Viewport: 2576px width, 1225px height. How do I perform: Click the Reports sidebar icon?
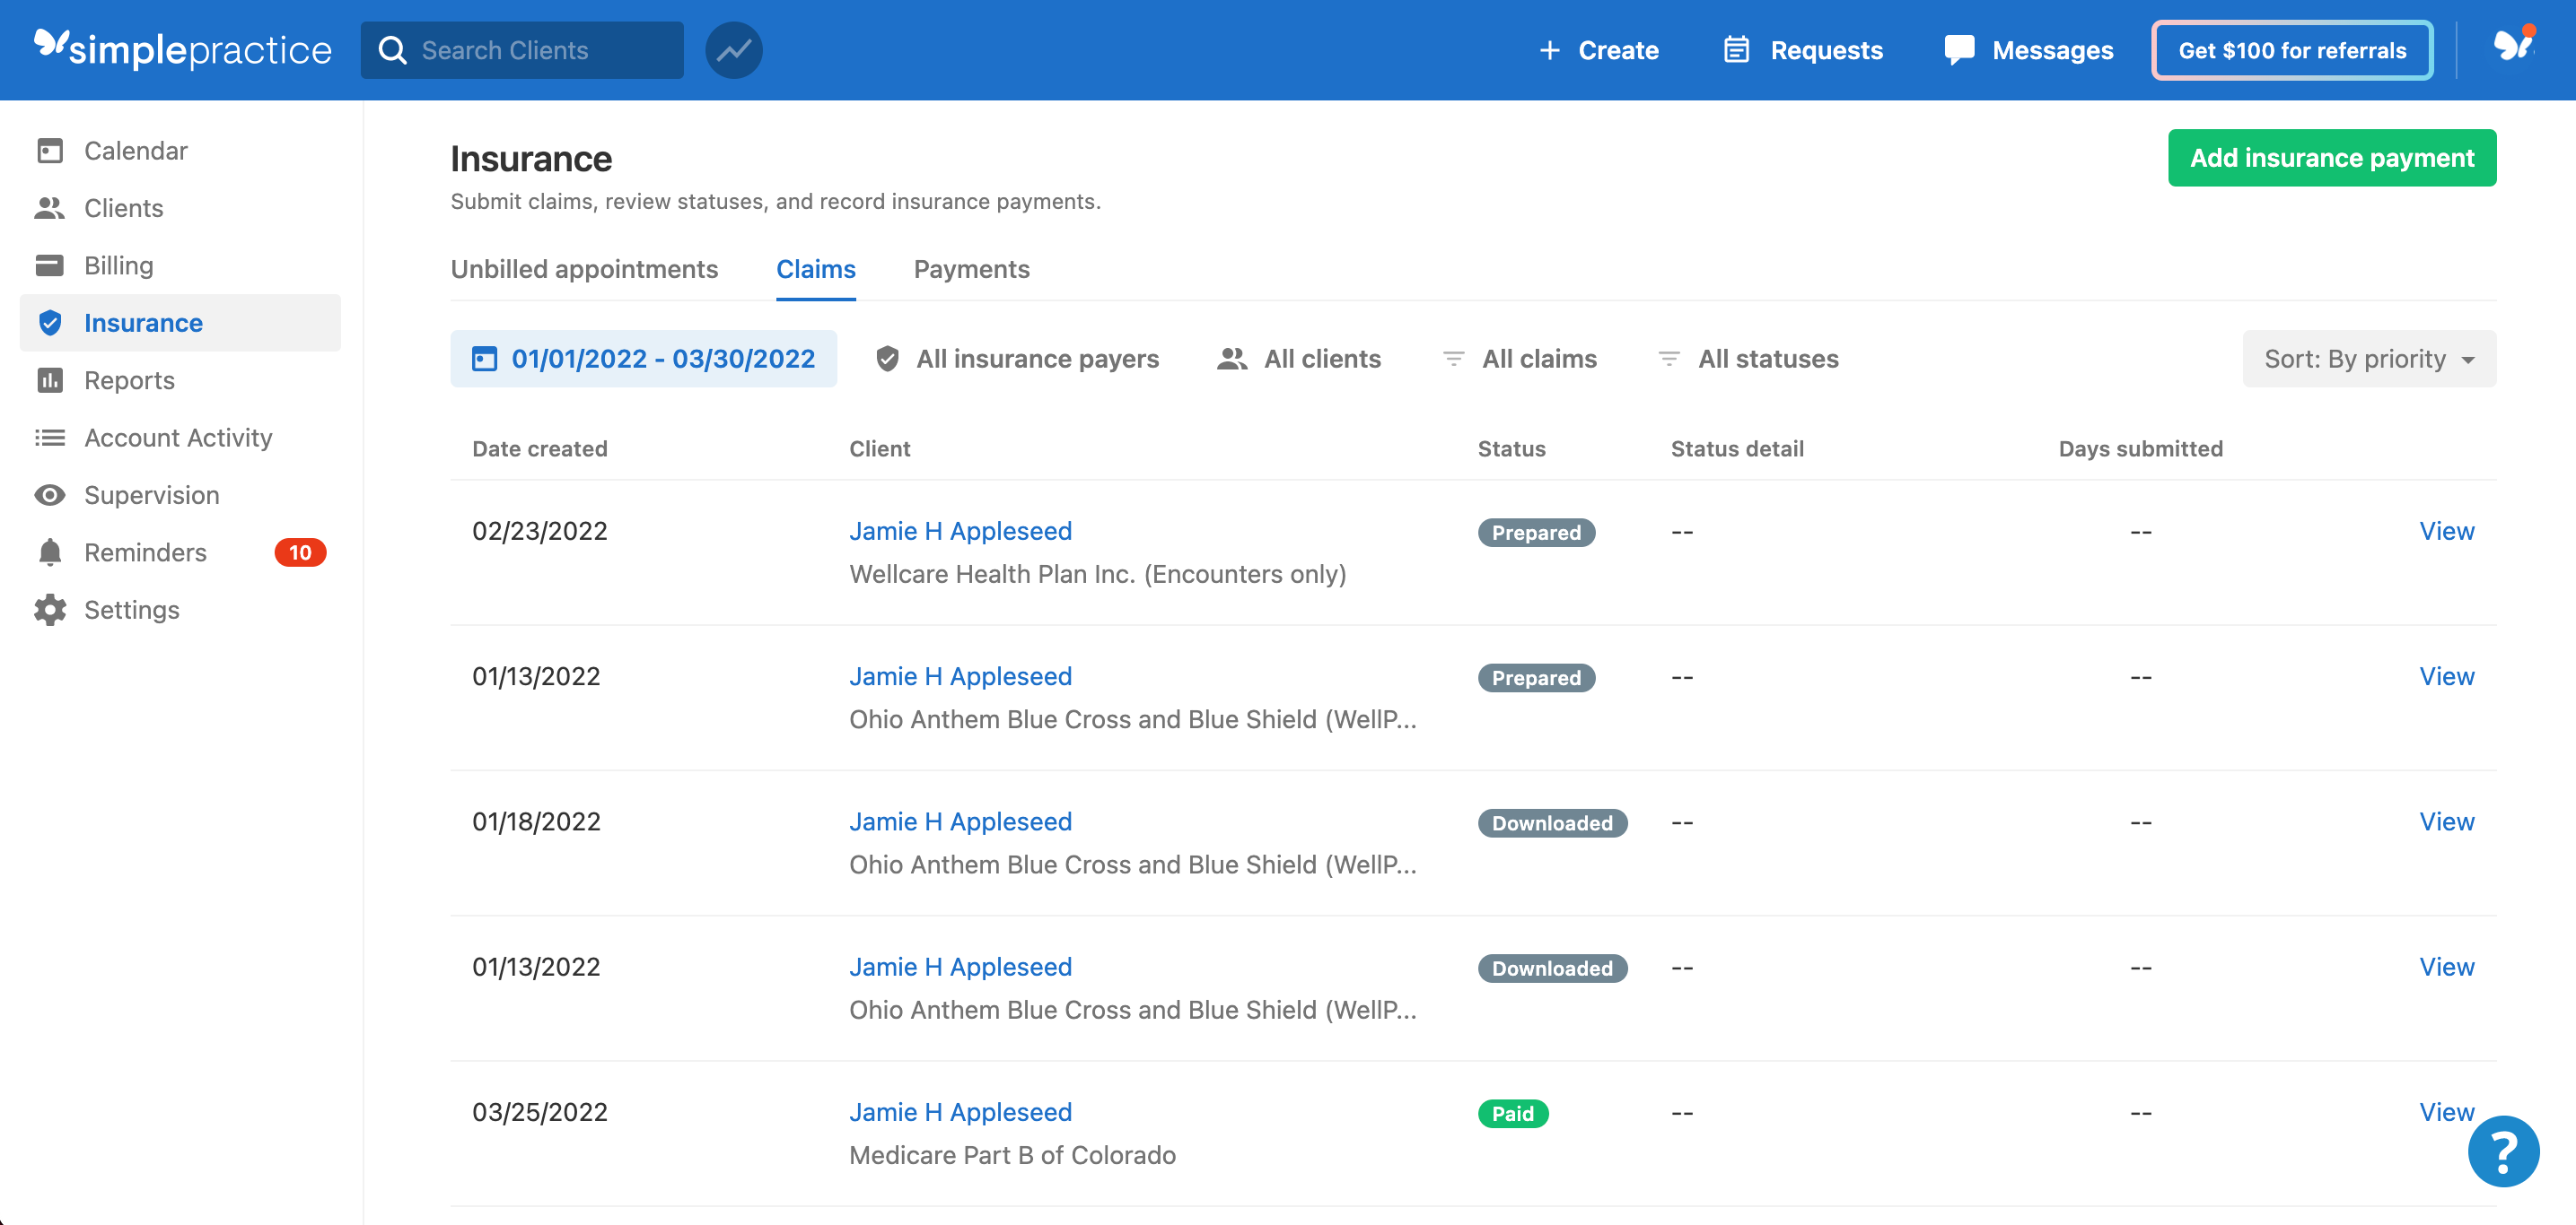point(51,379)
